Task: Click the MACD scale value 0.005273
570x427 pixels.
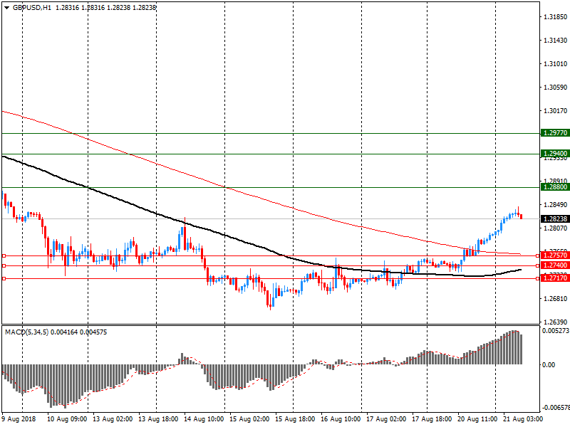Action: point(556,331)
